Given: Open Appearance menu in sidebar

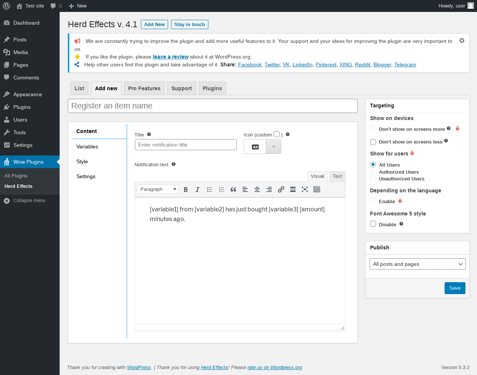Looking at the screenshot, I should [30, 94].
